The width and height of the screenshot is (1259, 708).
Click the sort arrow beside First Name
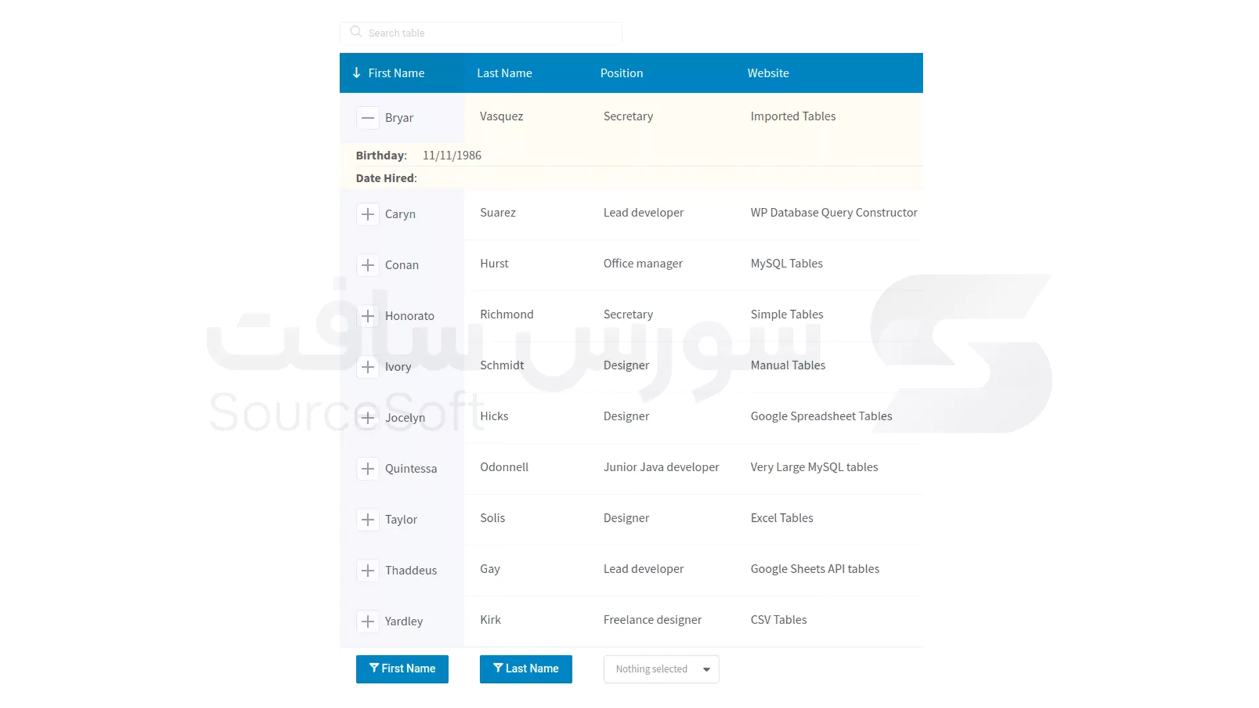tap(356, 73)
